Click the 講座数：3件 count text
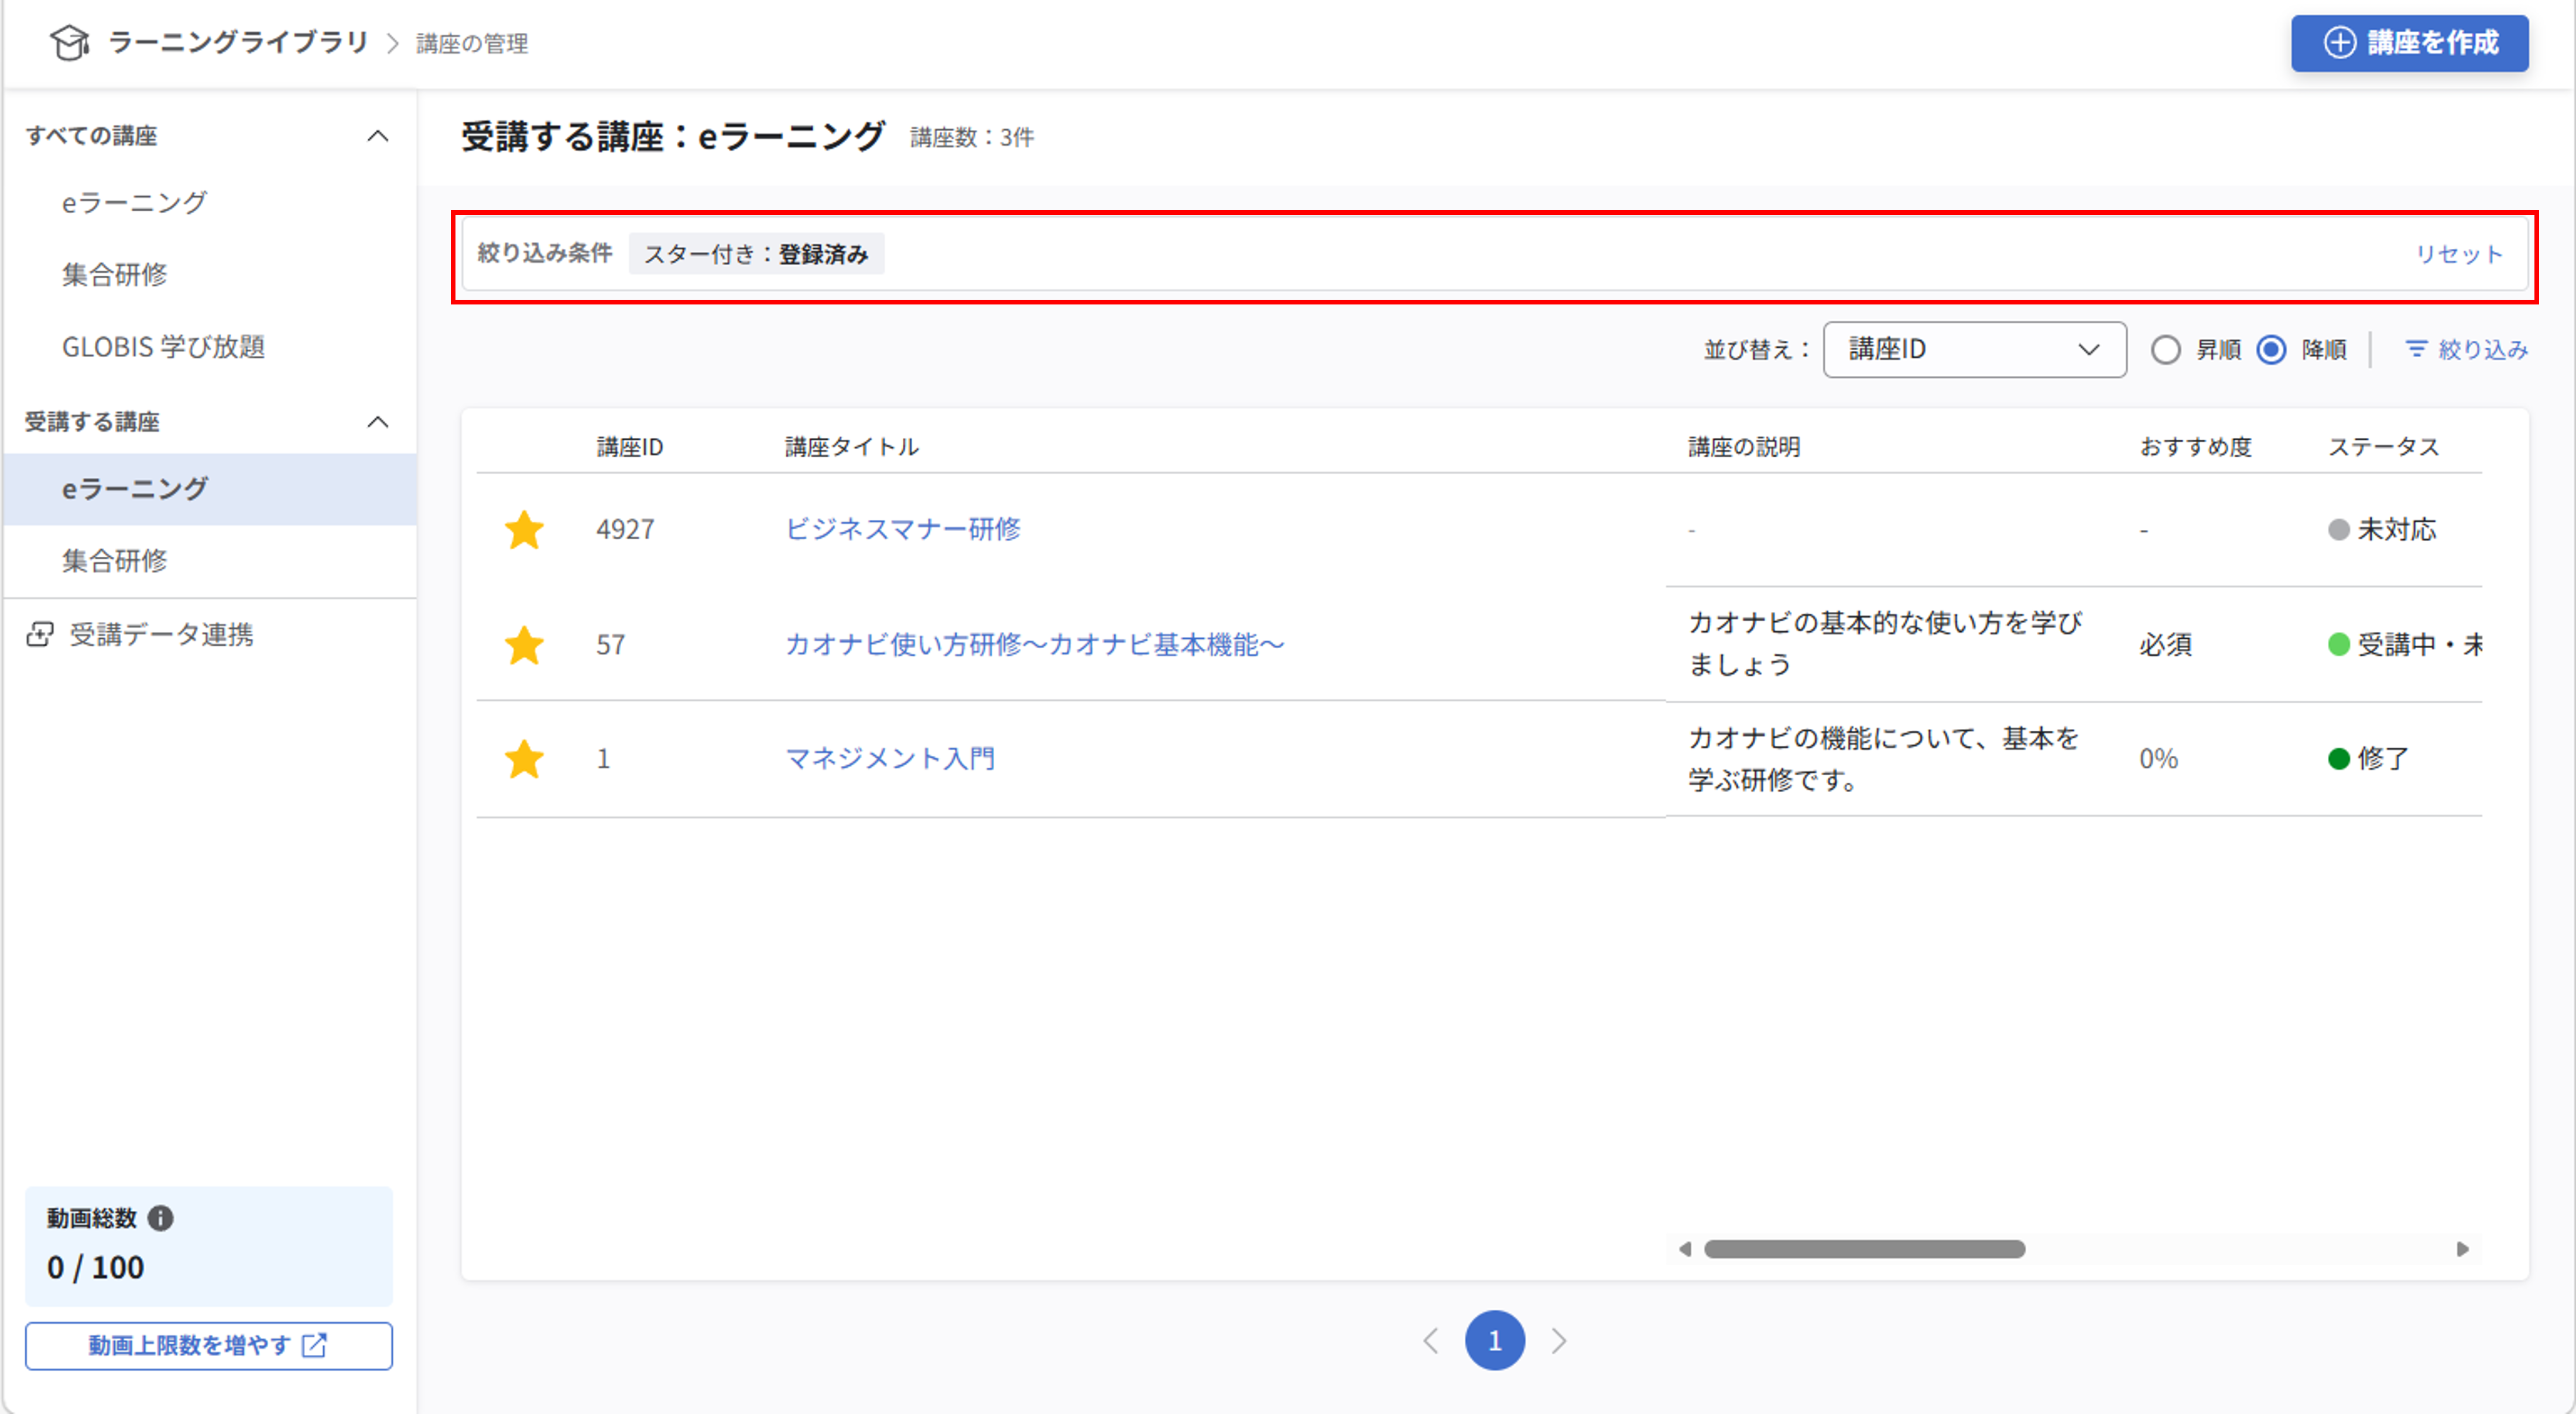Image resolution: width=2576 pixels, height=1414 pixels. (972, 137)
